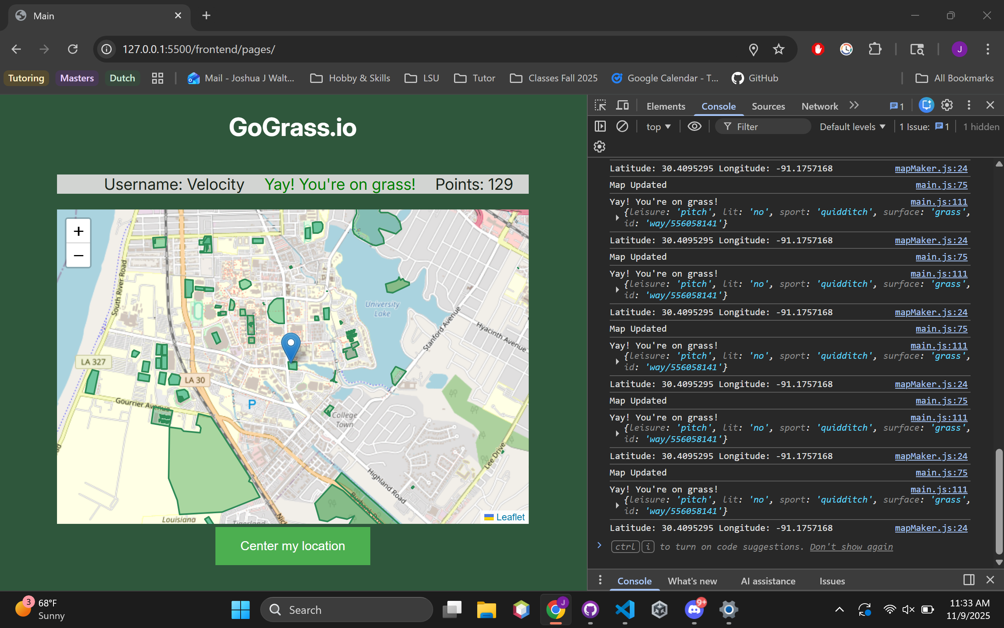This screenshot has width=1004, height=628.
Task: Click the Center my location button
Action: point(292,546)
